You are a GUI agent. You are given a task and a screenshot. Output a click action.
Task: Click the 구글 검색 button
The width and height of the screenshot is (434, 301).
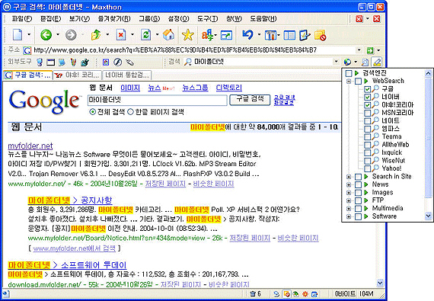tap(250, 100)
